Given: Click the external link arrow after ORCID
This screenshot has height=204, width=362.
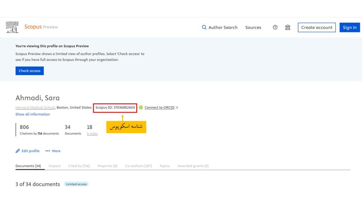Looking at the screenshot, I should pos(177,108).
